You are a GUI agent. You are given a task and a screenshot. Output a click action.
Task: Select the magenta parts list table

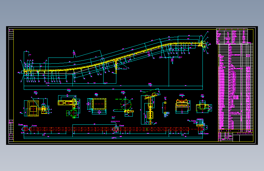pyautogui.click(x=236, y=88)
